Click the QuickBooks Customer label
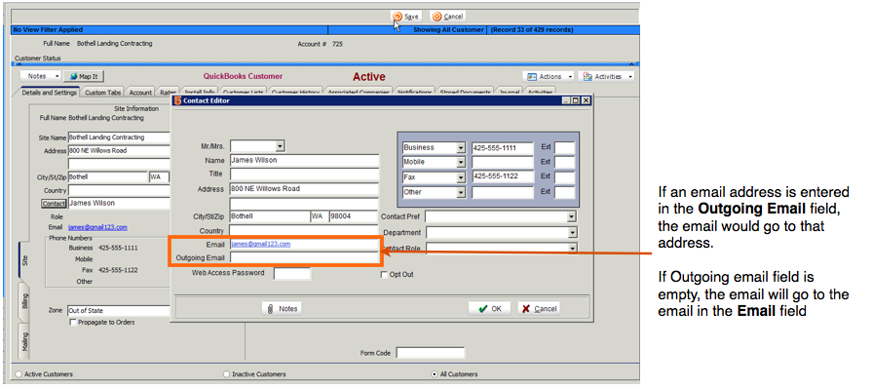 click(x=243, y=76)
